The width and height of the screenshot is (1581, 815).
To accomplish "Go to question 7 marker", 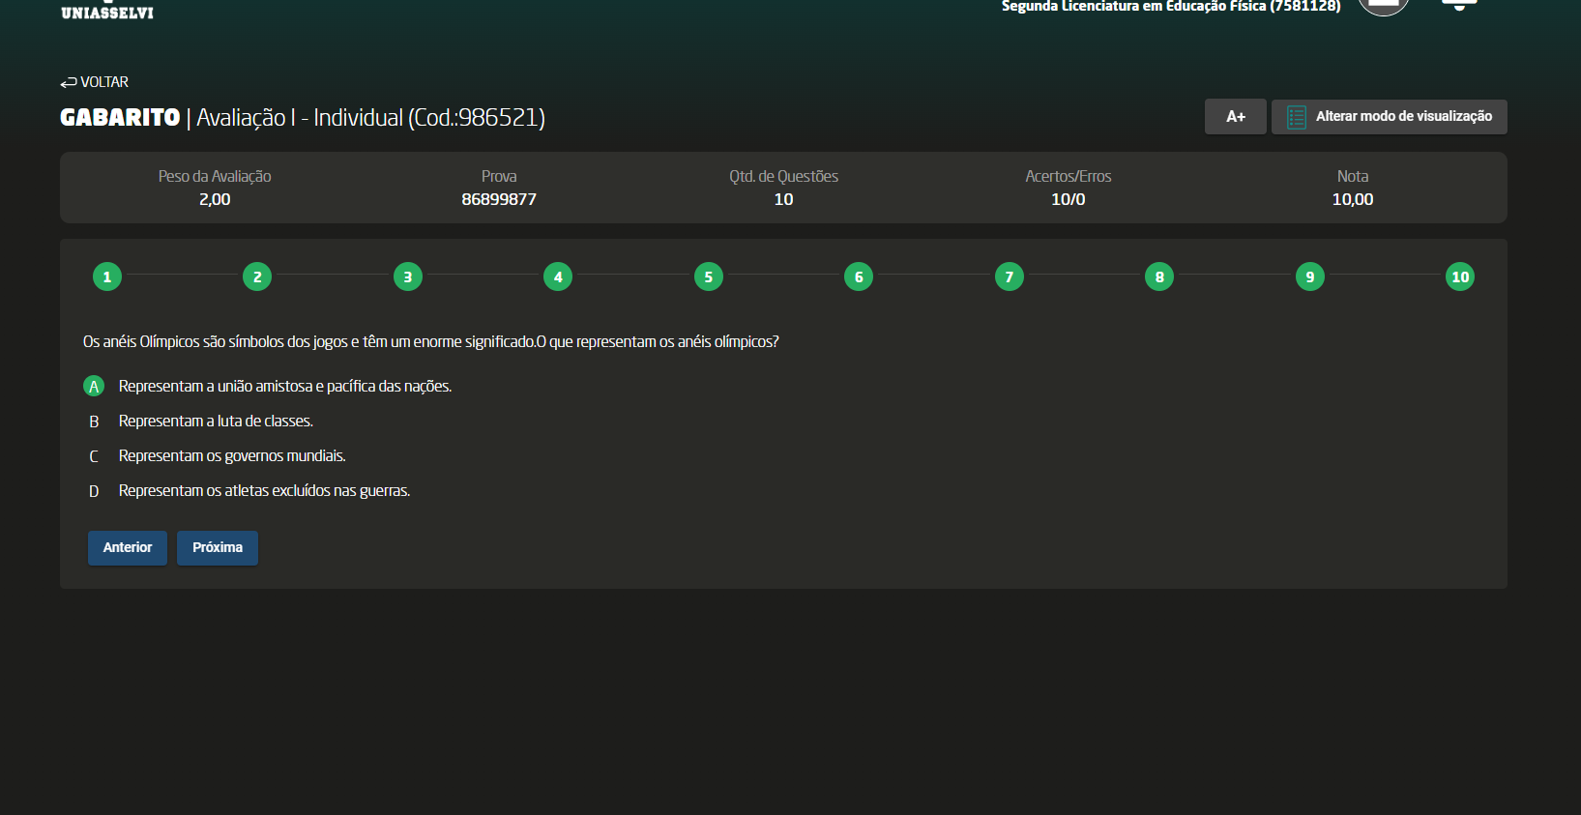I will [x=1010, y=277].
